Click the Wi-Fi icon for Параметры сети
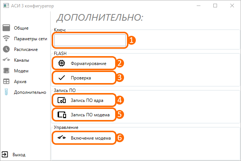This screenshot has width=241, height=161. [6, 38]
